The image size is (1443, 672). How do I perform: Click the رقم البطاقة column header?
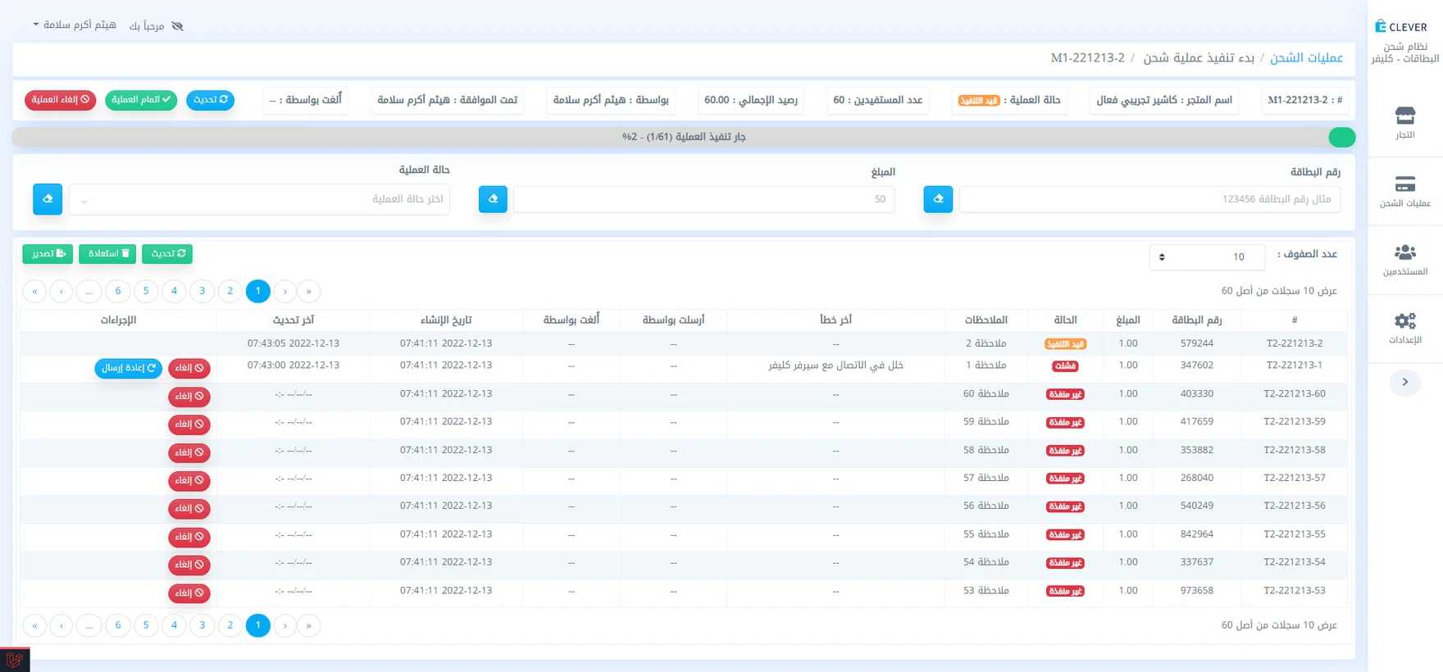point(1196,320)
